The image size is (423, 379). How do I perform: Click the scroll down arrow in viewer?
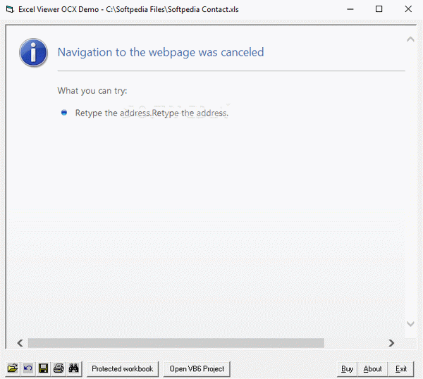click(x=410, y=324)
